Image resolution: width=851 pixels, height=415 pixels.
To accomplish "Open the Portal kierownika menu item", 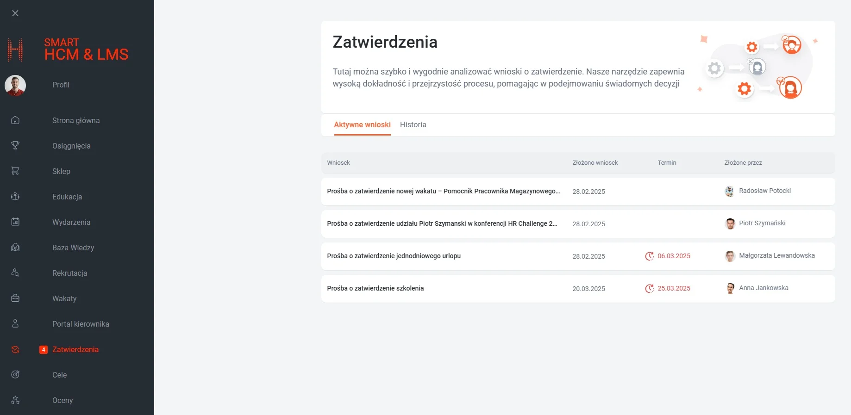I will 81,324.
